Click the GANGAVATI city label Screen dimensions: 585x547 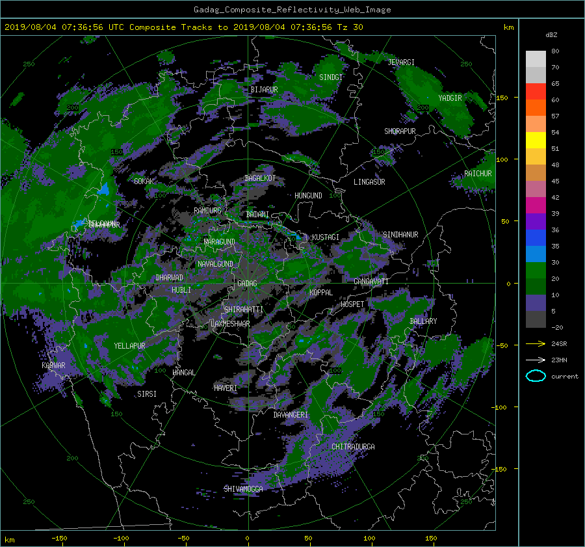(371, 282)
